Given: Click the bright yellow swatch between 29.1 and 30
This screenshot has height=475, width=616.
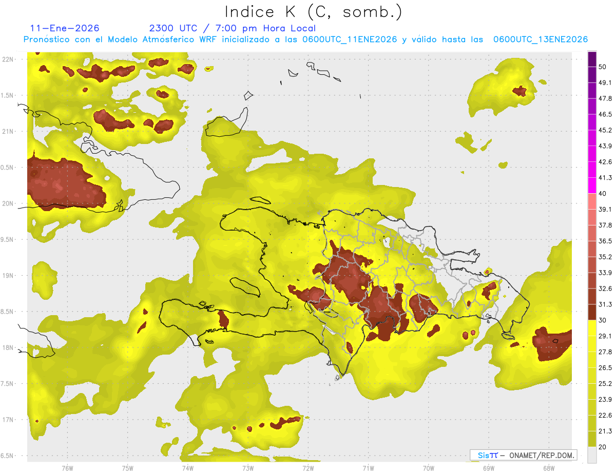Looking at the screenshot, I should (592, 328).
